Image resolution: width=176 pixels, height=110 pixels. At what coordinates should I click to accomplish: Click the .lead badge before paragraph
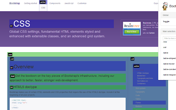[x=12, y=76]
